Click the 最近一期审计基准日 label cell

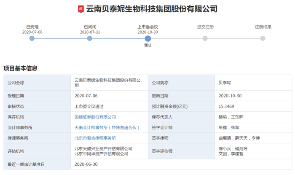[37, 164]
